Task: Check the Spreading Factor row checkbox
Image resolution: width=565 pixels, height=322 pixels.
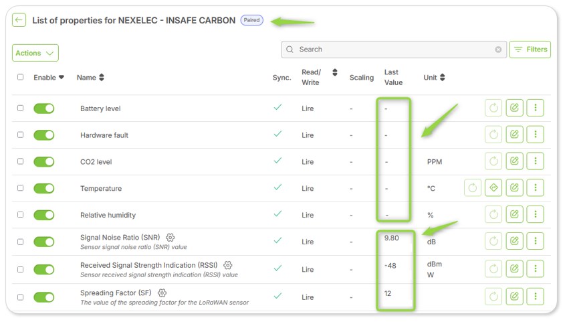Action: coord(21,297)
